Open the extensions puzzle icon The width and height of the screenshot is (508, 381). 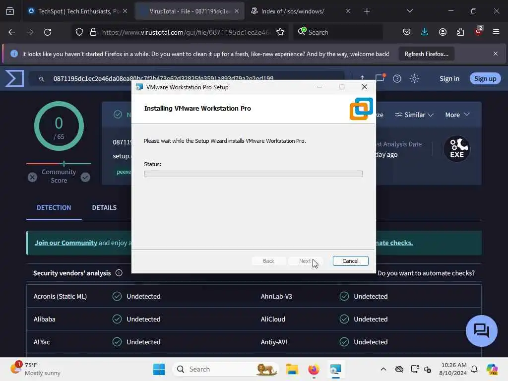[x=460, y=32]
